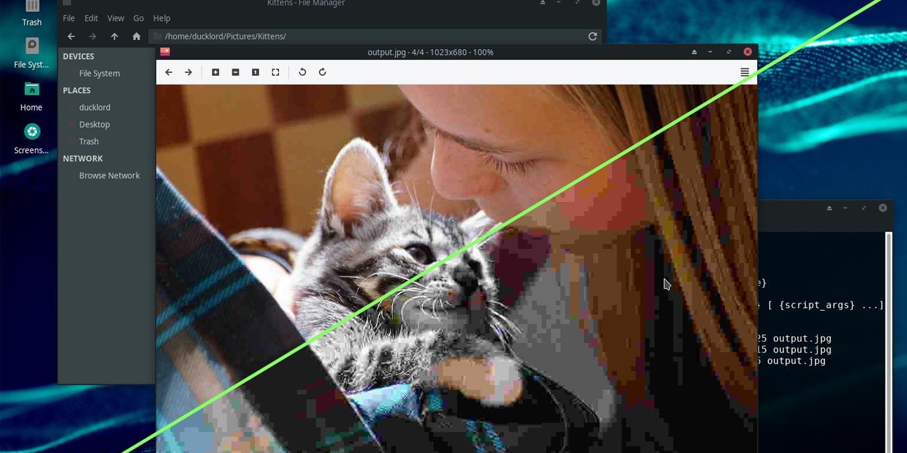Open Home desktop icon
This screenshot has height=453, width=907.
pos(32,97)
